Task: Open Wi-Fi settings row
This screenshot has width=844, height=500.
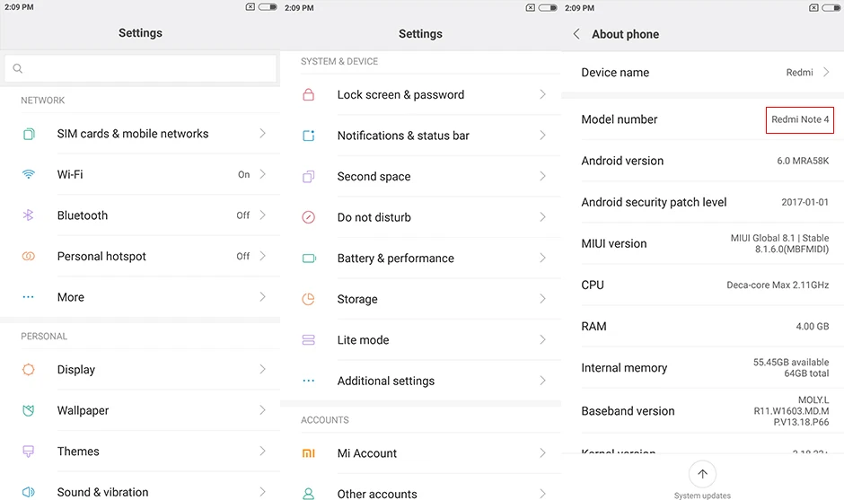Action: point(140,174)
